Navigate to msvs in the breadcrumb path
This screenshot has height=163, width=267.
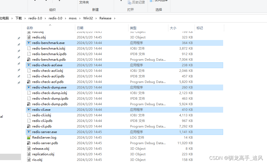click(73, 18)
